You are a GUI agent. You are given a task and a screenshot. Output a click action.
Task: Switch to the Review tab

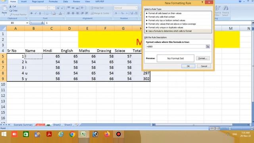click(77, 2)
